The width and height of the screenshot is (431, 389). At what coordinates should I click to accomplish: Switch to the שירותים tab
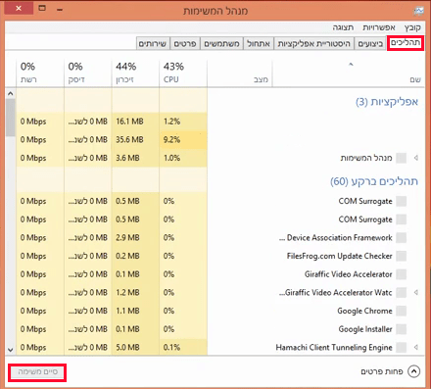(x=153, y=43)
